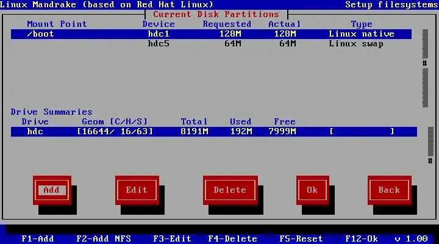Click the v 1.00 version text
Image resolution: width=439 pixels, height=244 pixels.
click(412, 239)
